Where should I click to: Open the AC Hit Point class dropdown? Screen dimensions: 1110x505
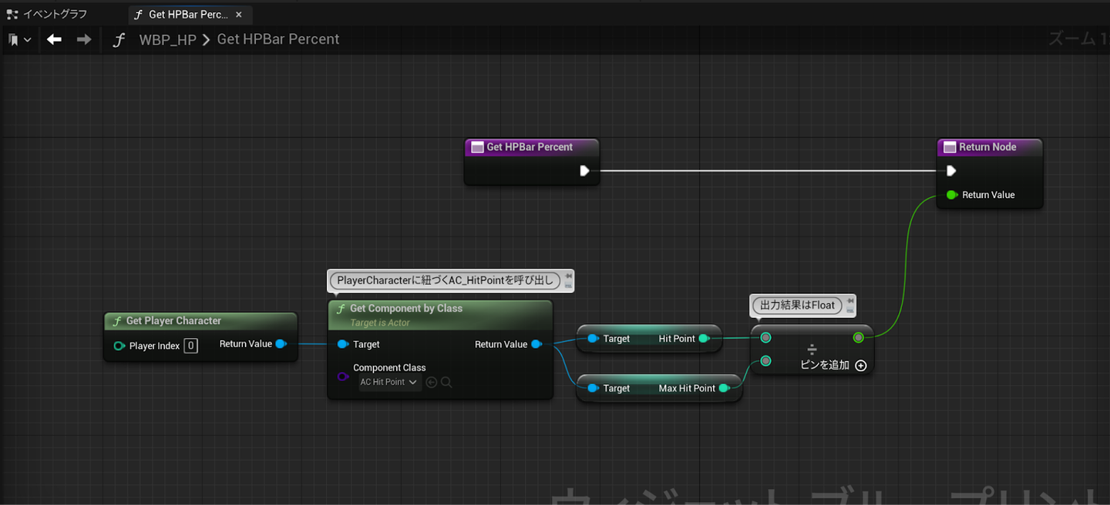click(389, 383)
